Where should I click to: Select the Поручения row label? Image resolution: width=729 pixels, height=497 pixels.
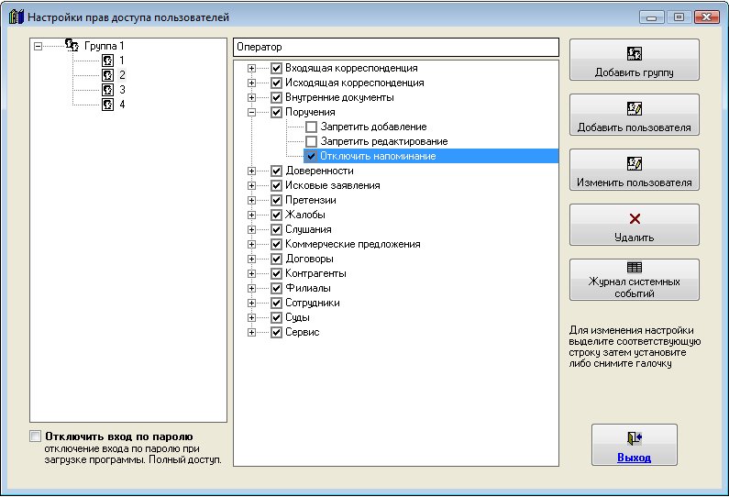pos(310,112)
